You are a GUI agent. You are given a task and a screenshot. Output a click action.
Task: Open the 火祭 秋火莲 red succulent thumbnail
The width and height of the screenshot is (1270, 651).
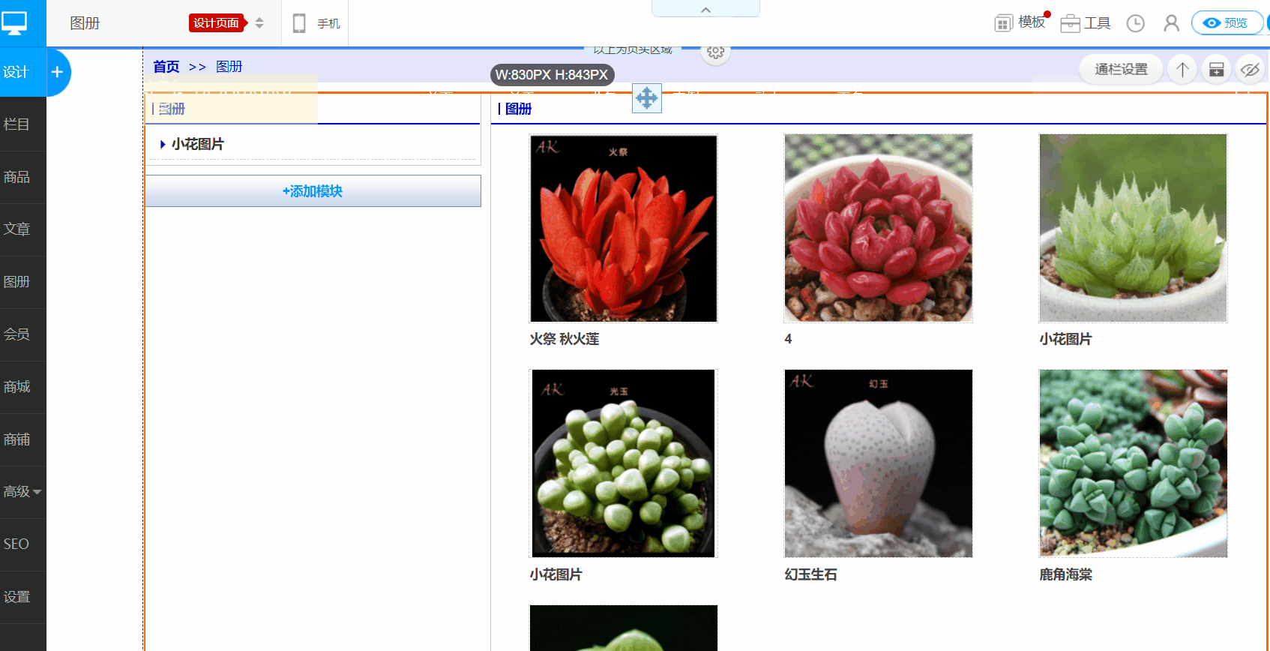624,229
